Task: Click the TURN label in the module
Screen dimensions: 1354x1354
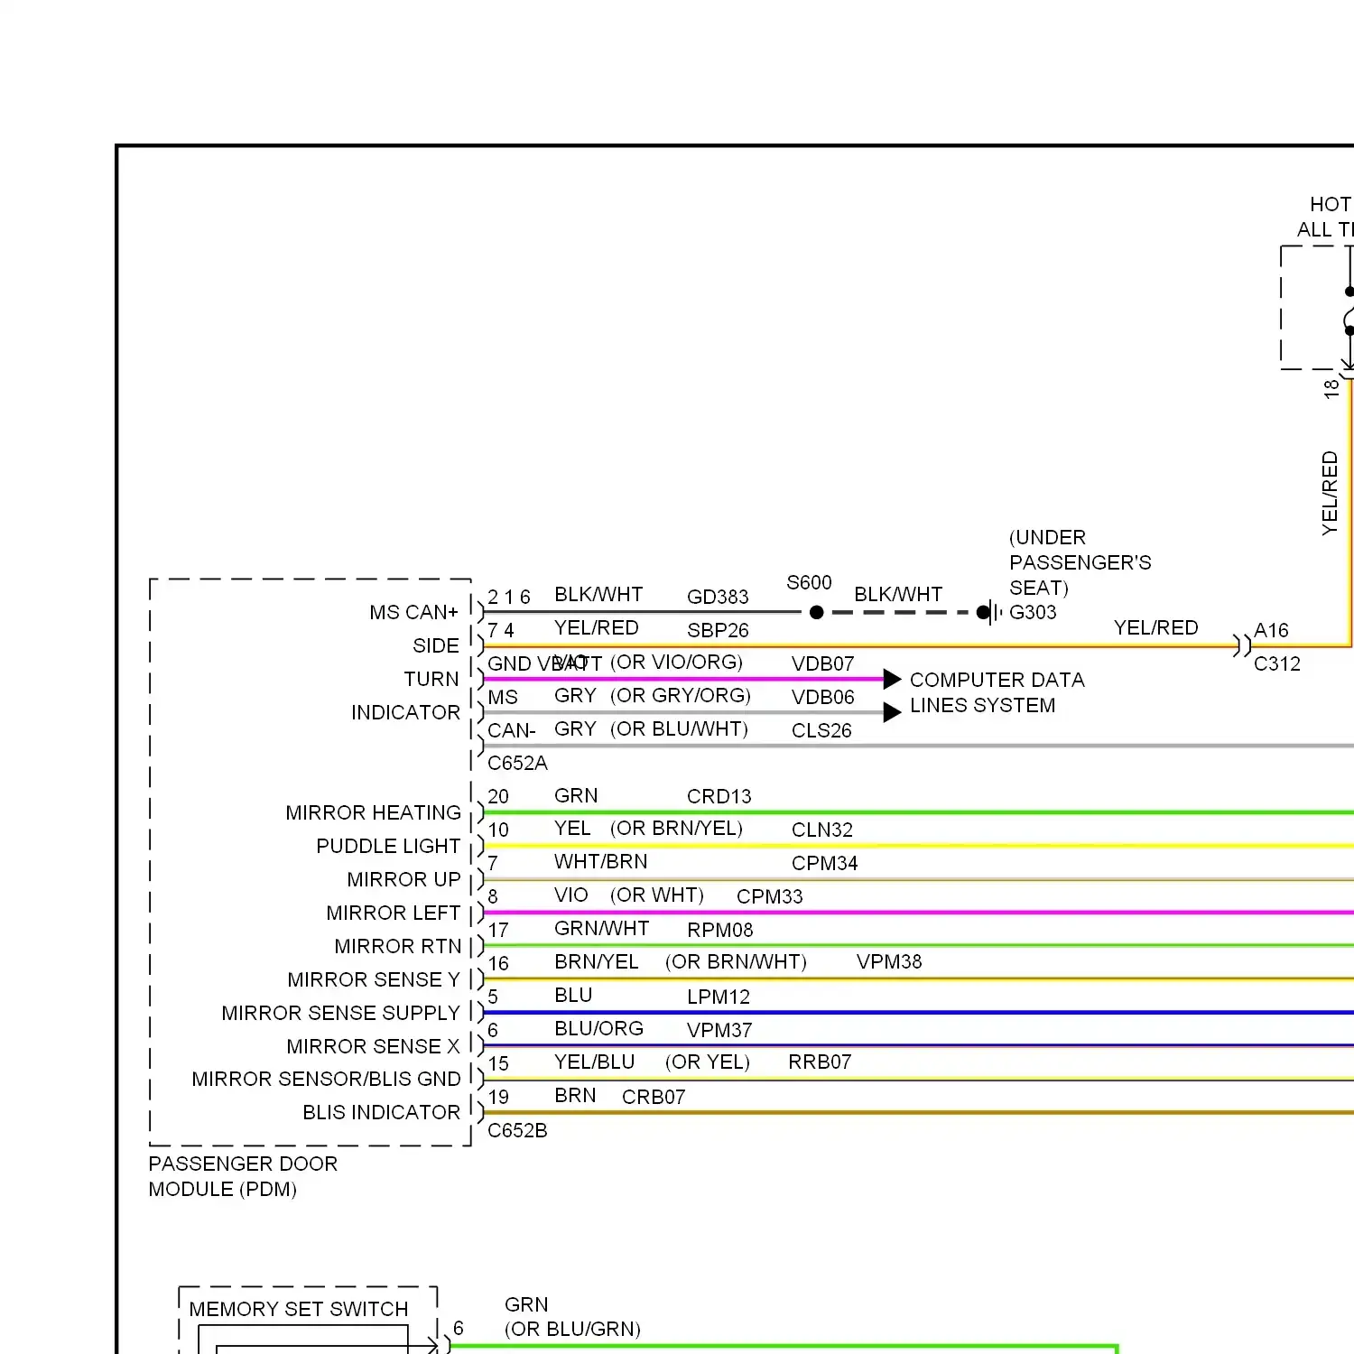Action: point(431,679)
